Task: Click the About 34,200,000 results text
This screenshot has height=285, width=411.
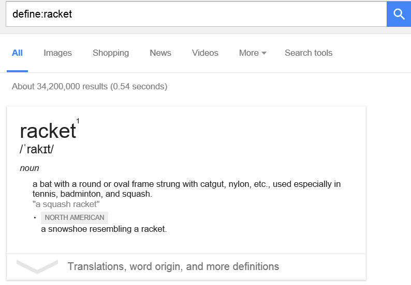Action: click(x=90, y=87)
